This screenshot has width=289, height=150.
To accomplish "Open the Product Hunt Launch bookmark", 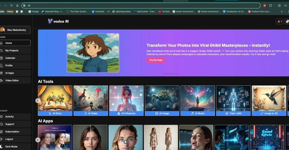I will 259,11.
